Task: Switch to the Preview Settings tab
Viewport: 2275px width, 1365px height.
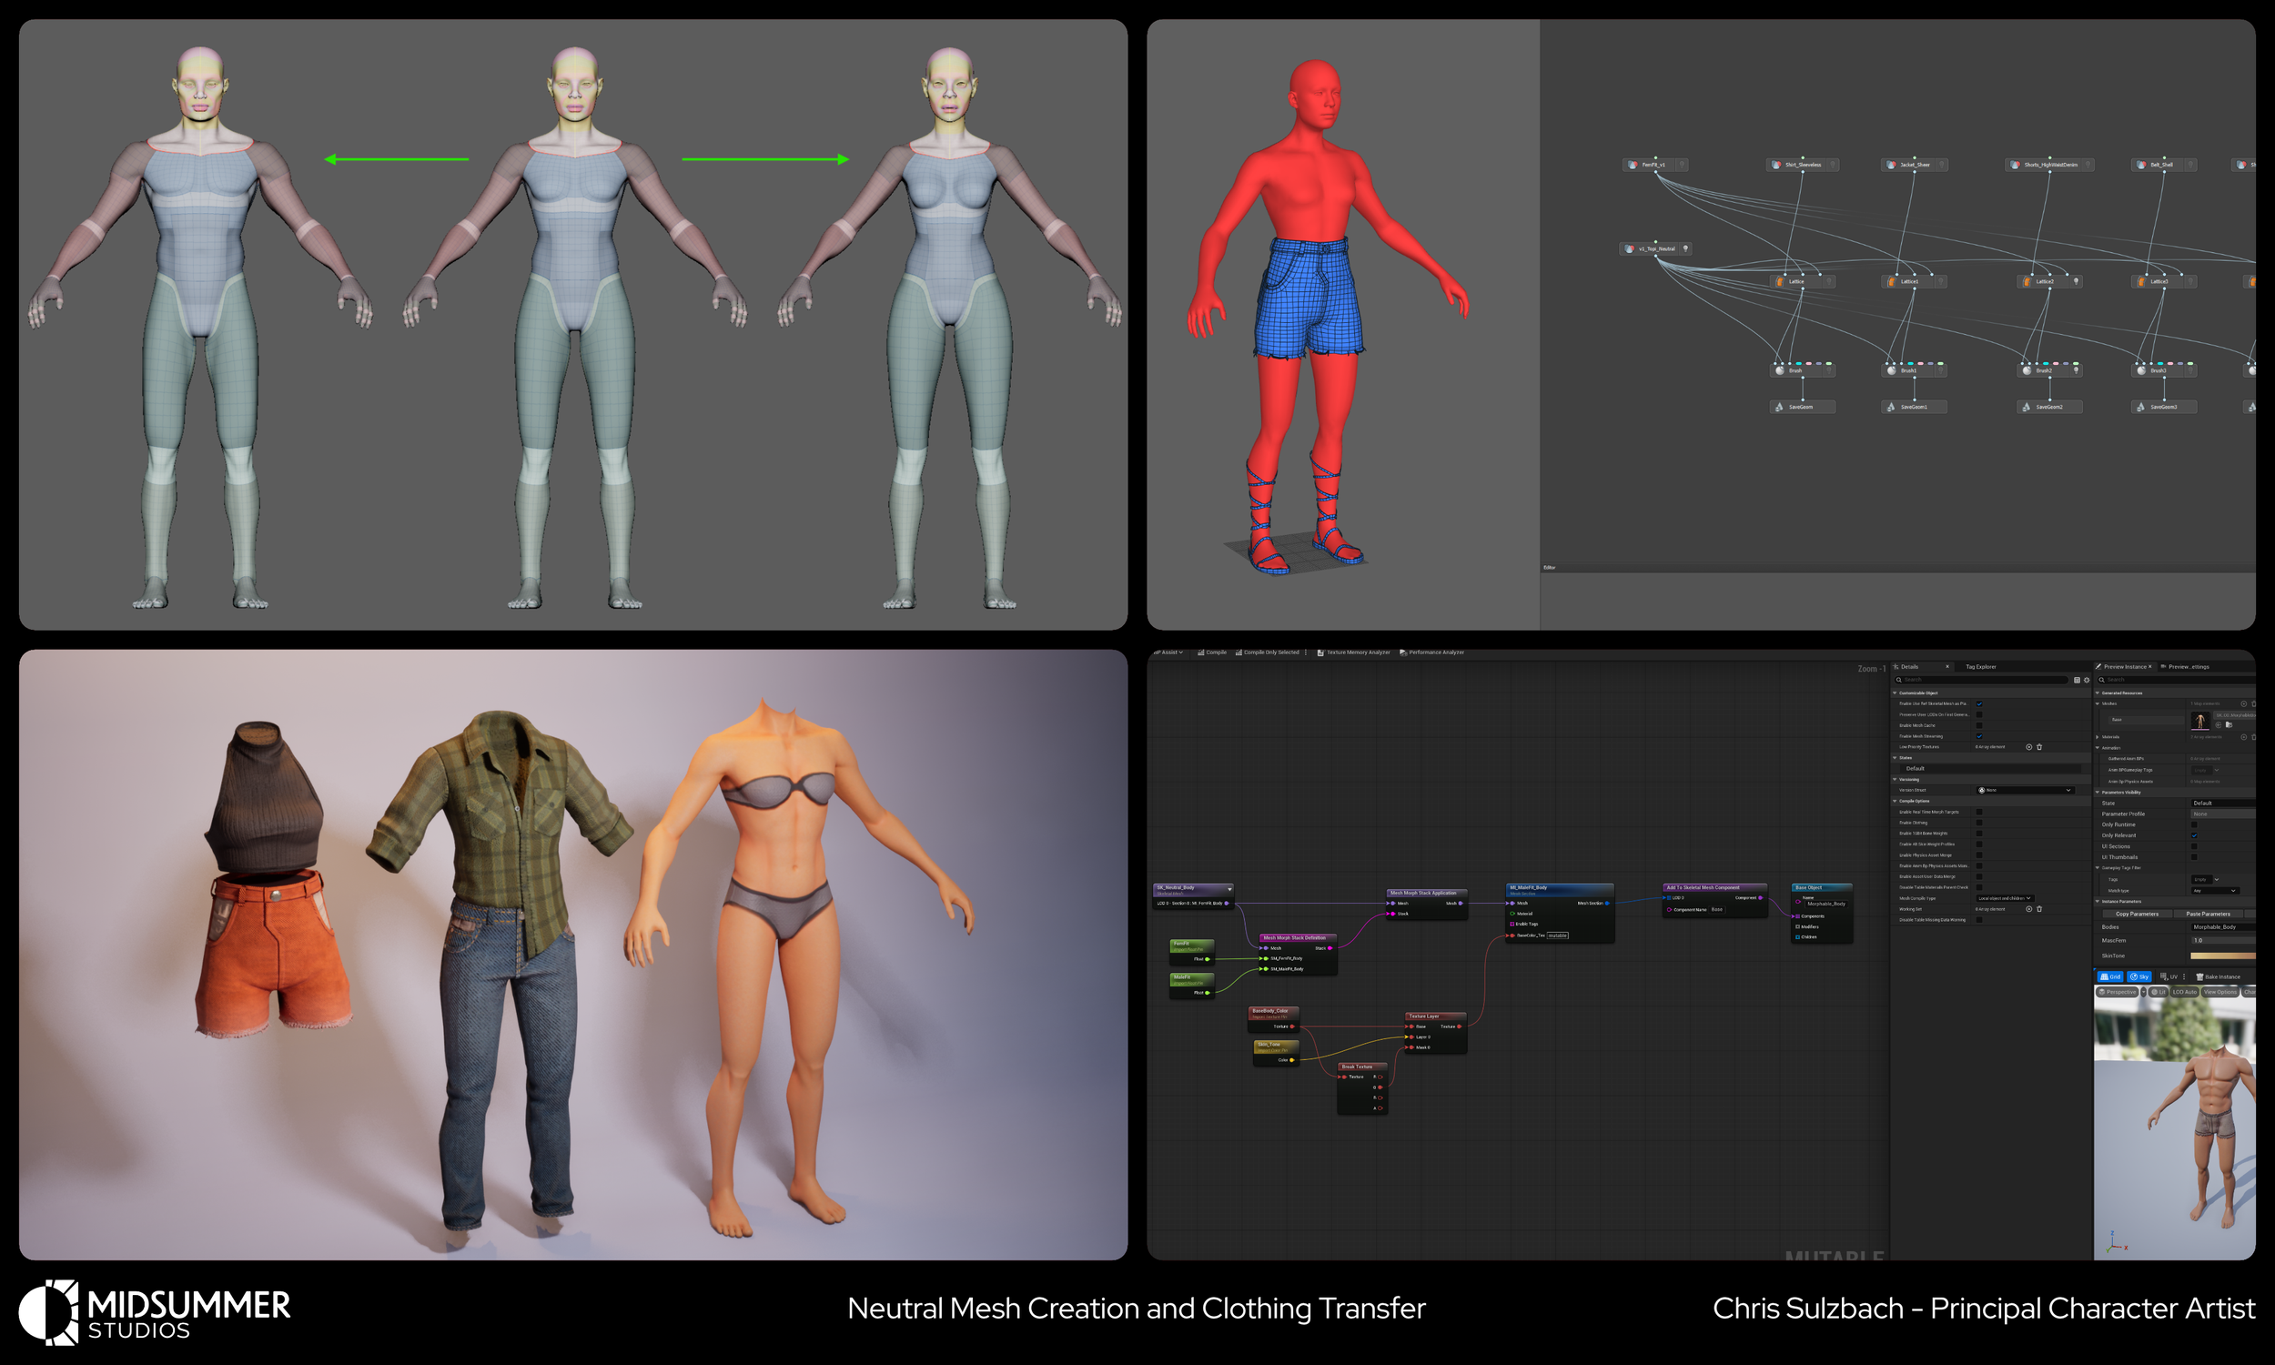Action: point(2188,667)
